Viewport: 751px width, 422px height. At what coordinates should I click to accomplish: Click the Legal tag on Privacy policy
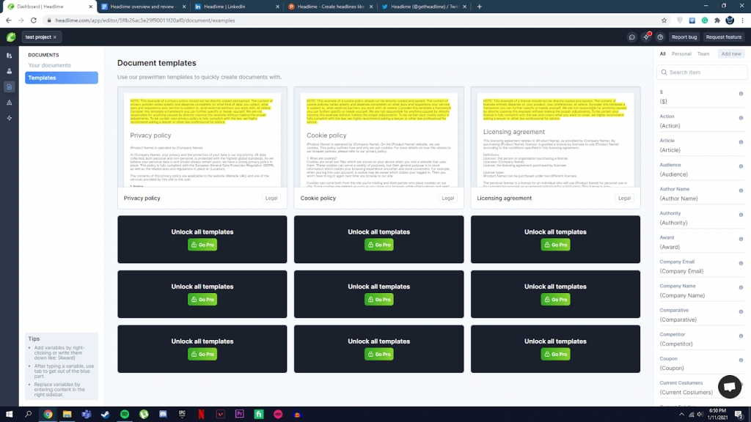[x=271, y=198]
